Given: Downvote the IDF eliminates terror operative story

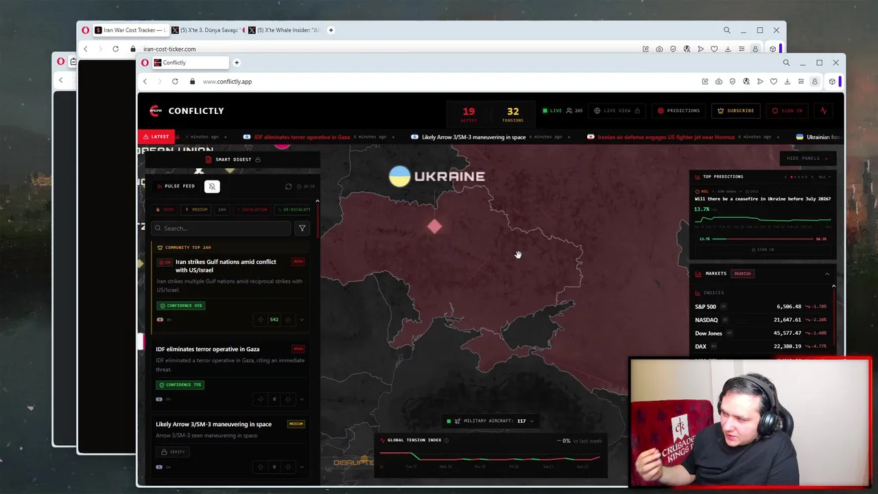Looking at the screenshot, I should (x=287, y=399).
